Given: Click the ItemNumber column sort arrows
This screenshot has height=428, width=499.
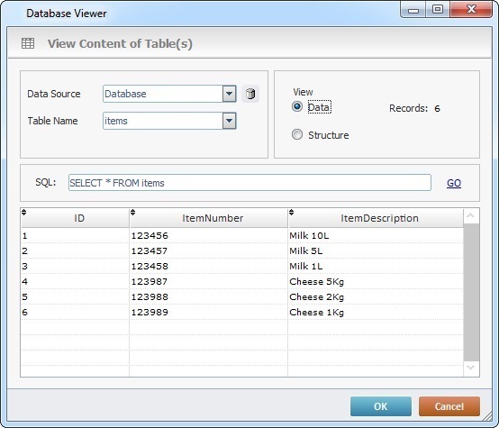Looking at the screenshot, I should click(133, 212).
